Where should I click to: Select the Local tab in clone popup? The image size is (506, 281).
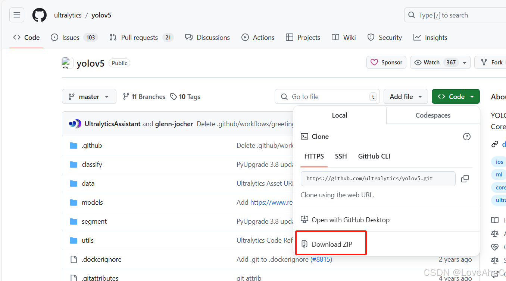click(x=340, y=115)
